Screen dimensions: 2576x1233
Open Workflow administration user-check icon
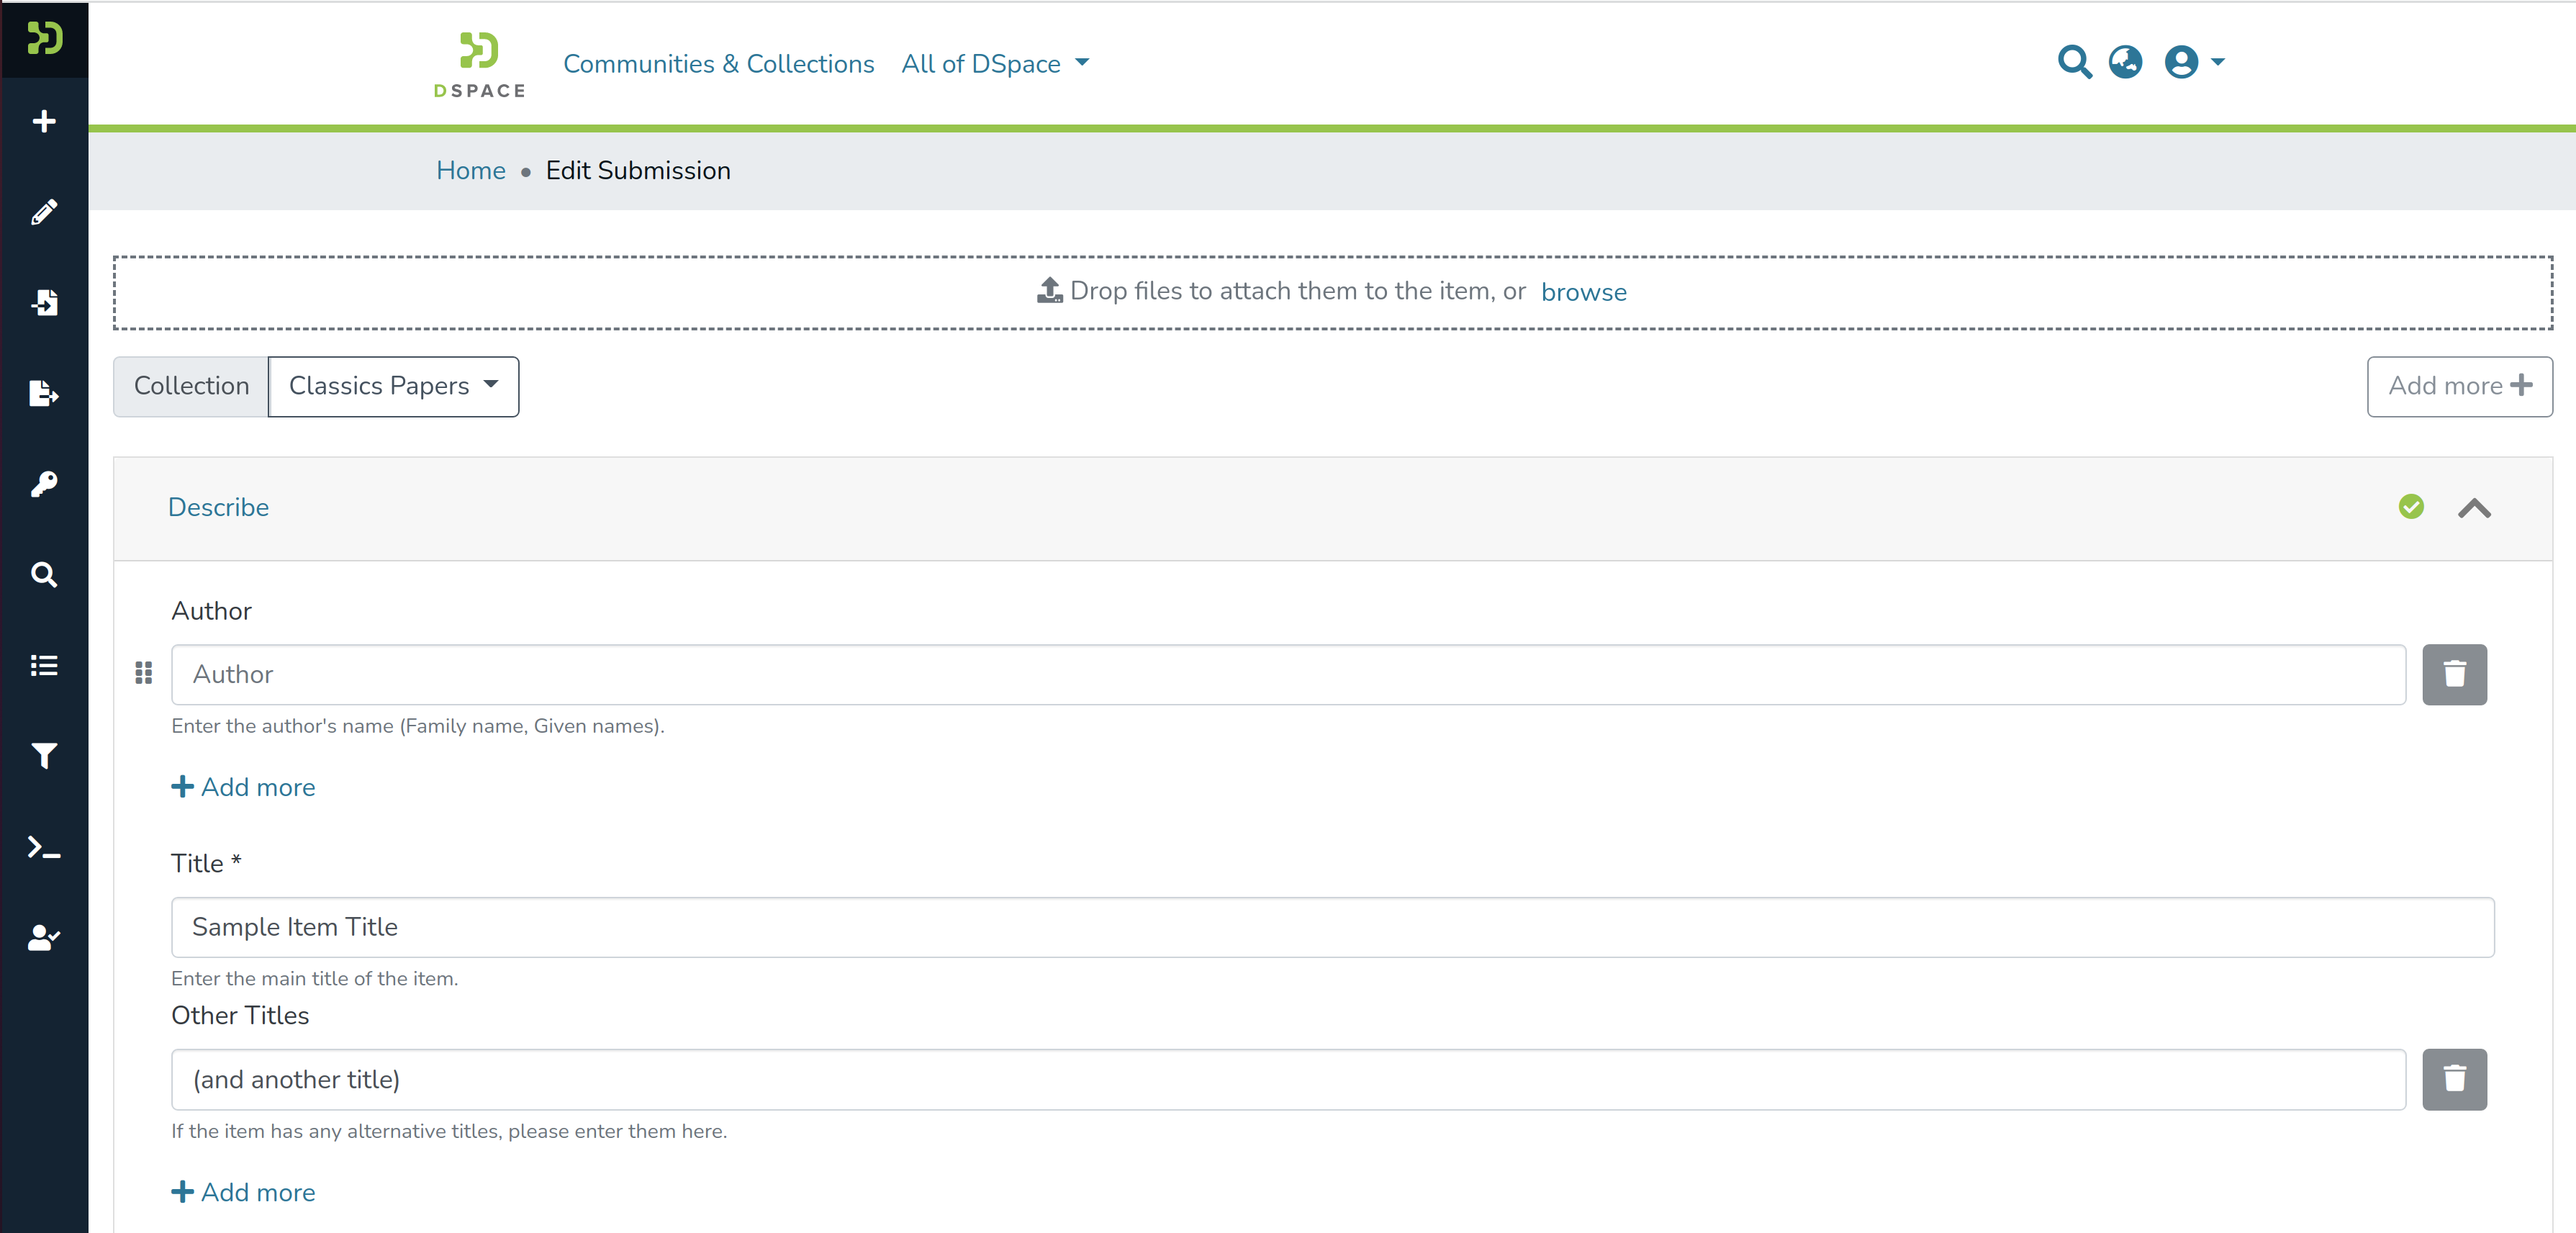[44, 937]
